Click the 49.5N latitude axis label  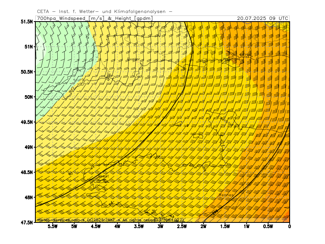tap(27, 122)
